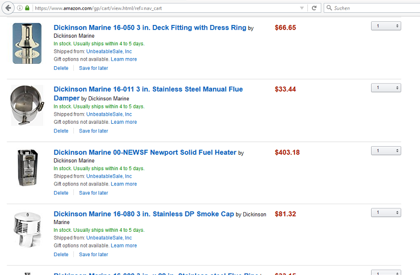View green padlock security details
420x275 pixels.
coord(27,8)
